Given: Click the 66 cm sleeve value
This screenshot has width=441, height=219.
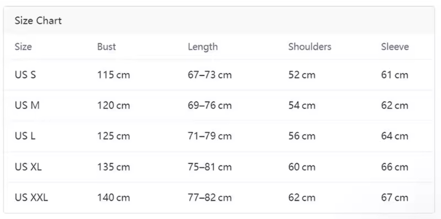Looking at the screenshot, I should tap(394, 167).
